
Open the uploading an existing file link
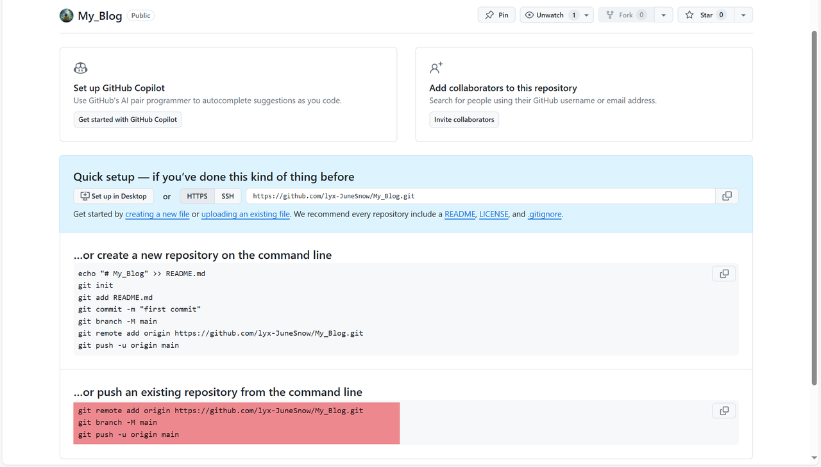(x=246, y=214)
